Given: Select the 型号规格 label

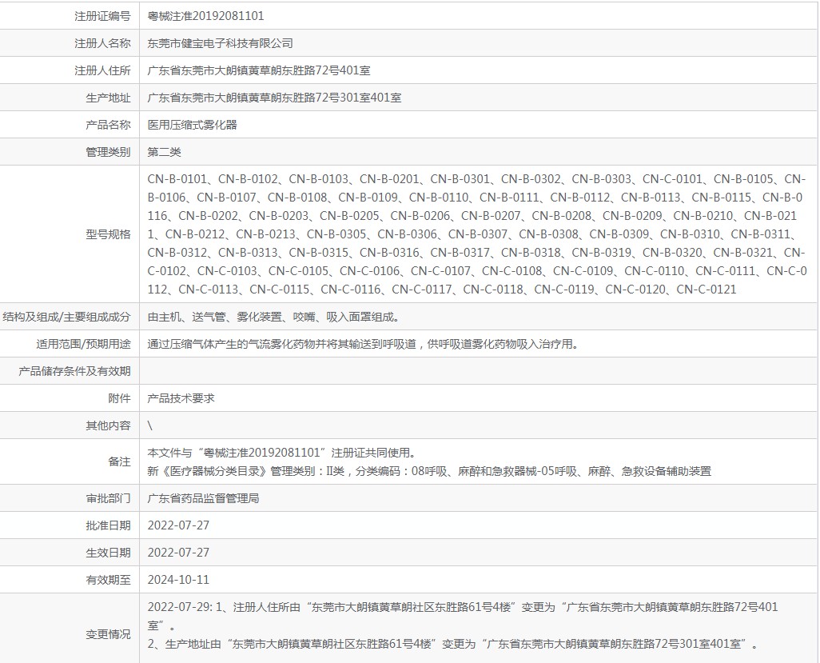Looking at the screenshot, I should 108,234.
